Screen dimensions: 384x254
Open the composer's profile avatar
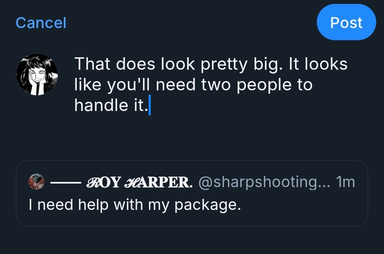[37, 74]
